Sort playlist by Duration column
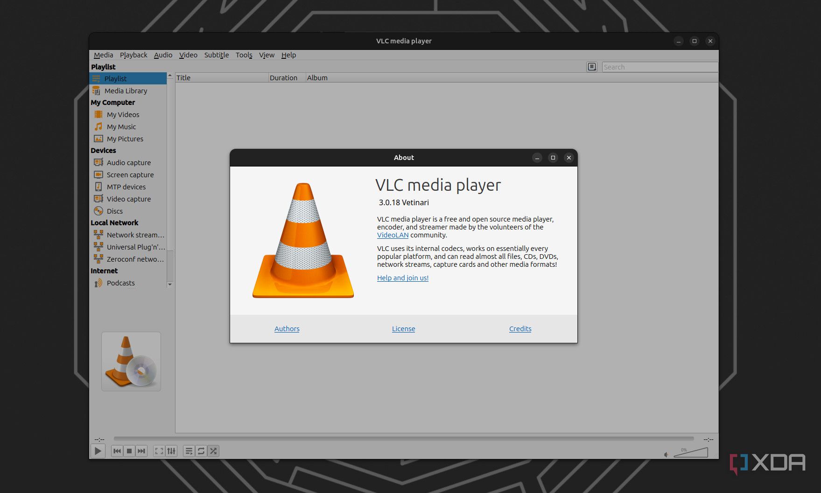The width and height of the screenshot is (821, 493). click(285, 77)
